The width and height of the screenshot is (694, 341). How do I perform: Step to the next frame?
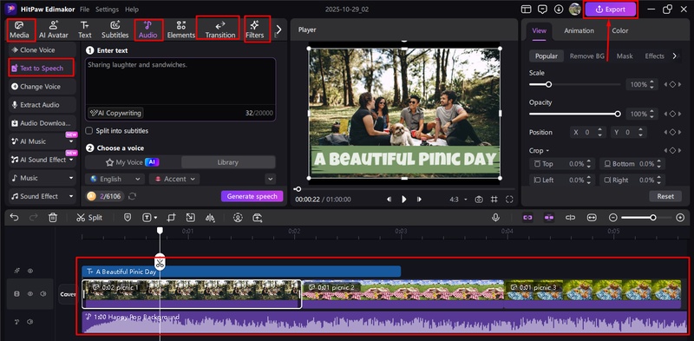click(x=419, y=200)
